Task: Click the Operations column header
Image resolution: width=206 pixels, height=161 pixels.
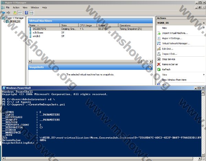Action: click(x=136, y=25)
